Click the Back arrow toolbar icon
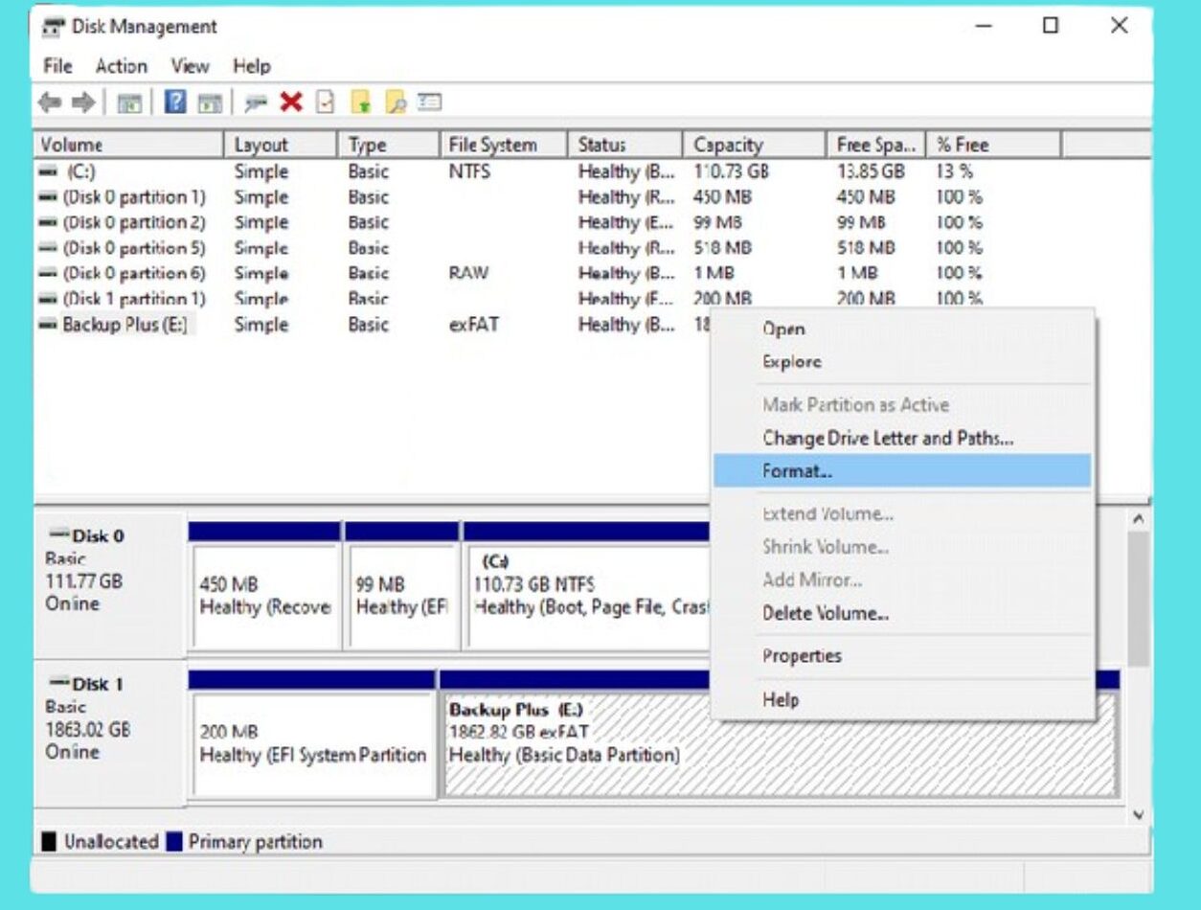This screenshot has width=1201, height=910. 50,102
